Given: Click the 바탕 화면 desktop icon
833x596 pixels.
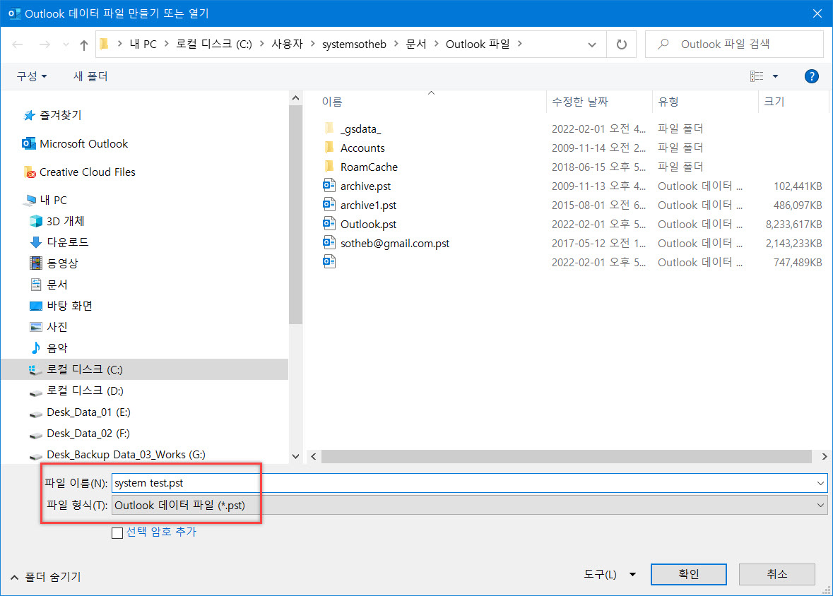Looking at the screenshot, I should (35, 306).
